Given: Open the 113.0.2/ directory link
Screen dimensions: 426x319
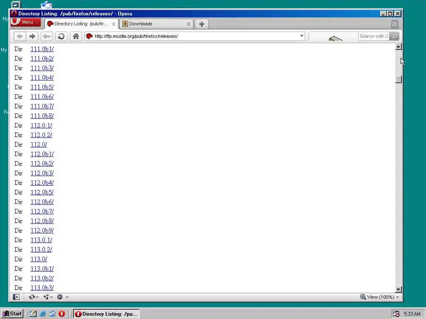Looking at the screenshot, I should [x=41, y=250].
